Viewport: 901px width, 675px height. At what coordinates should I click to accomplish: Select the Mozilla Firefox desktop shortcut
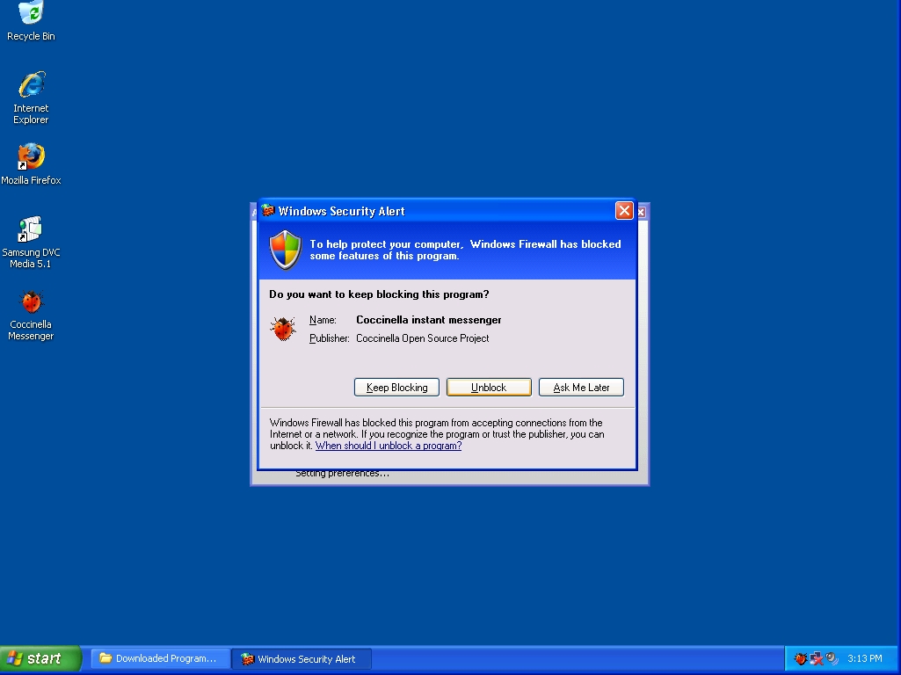(31, 164)
